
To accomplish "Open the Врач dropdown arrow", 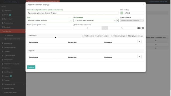I will pos(71,21).
